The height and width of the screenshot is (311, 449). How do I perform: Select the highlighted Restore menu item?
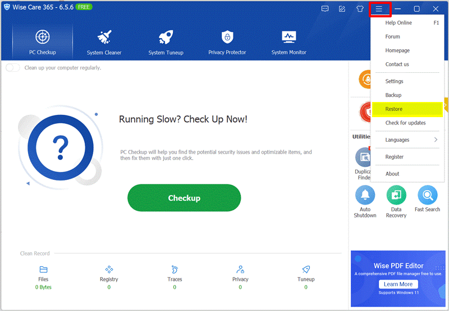pyautogui.click(x=407, y=109)
